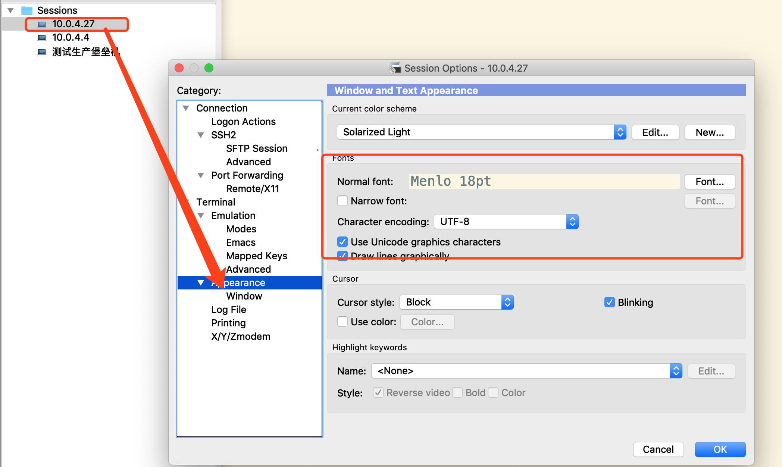Click the New color scheme button
782x467 pixels.
709,132
